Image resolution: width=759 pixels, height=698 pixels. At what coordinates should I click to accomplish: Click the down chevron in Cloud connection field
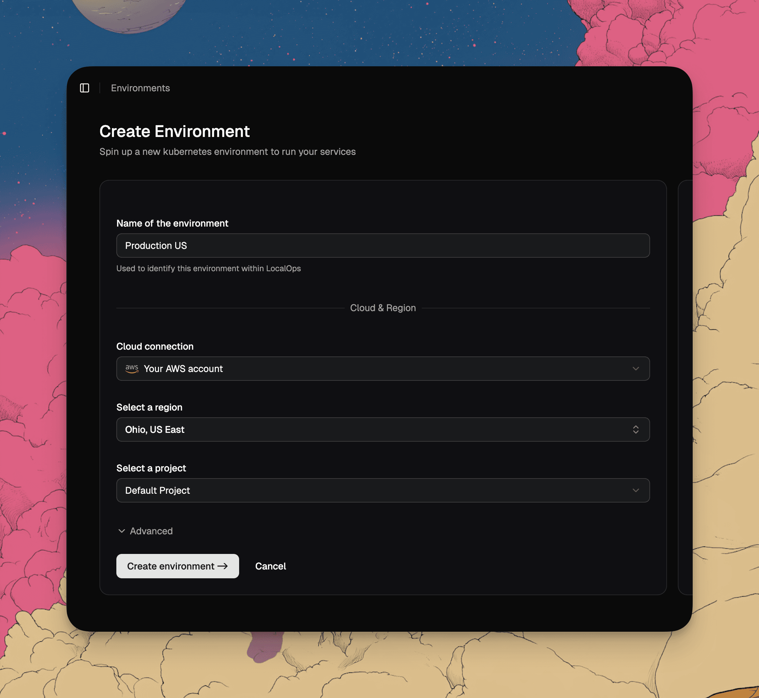(x=636, y=369)
